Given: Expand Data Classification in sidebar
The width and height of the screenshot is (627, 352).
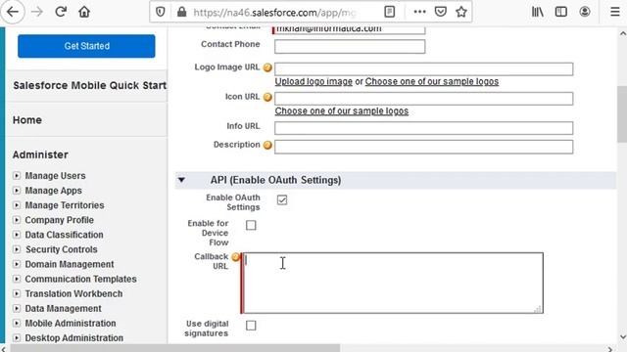Looking at the screenshot, I should click(x=17, y=235).
